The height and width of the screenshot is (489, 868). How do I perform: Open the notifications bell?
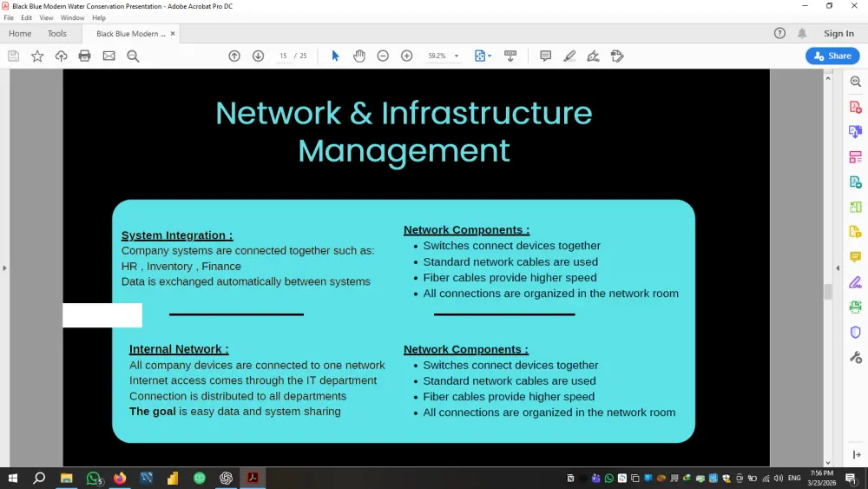point(801,33)
